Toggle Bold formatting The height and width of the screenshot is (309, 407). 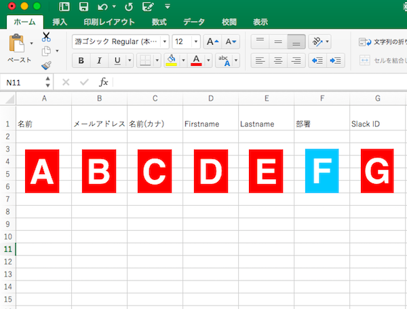[x=81, y=60]
